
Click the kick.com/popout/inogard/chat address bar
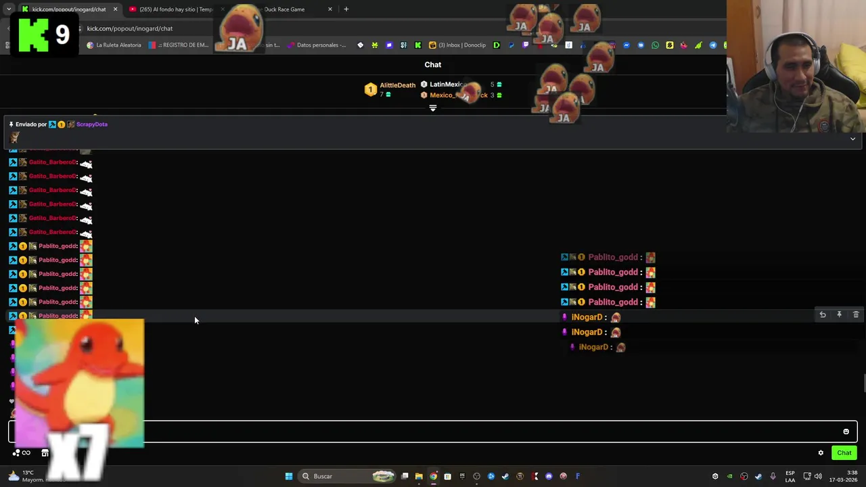click(x=130, y=28)
